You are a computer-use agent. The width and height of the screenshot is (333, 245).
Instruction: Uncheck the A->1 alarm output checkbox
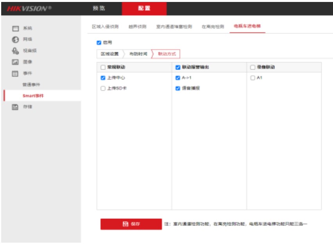pyautogui.click(x=178, y=78)
